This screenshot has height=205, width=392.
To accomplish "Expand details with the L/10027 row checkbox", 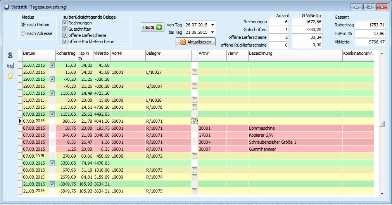I will click(194, 72).
